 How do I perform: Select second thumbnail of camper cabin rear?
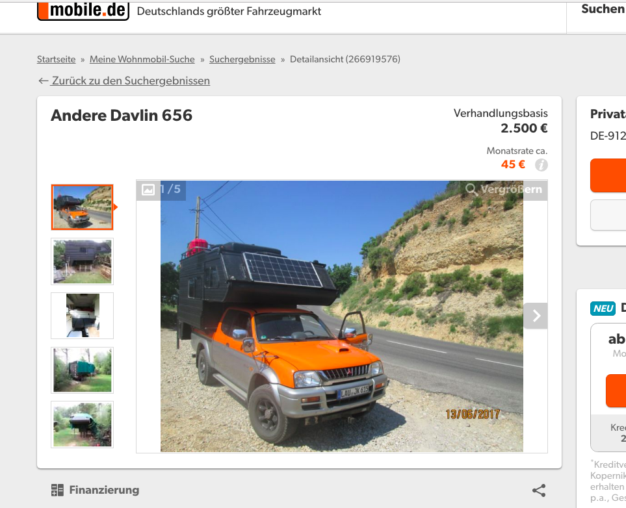click(x=83, y=261)
